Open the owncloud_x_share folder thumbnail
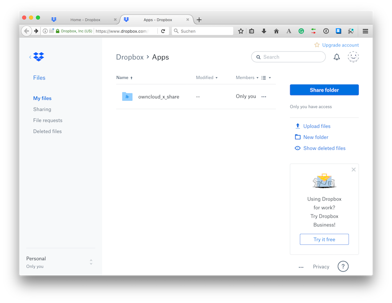The width and height of the screenshot is (392, 303). (x=127, y=96)
